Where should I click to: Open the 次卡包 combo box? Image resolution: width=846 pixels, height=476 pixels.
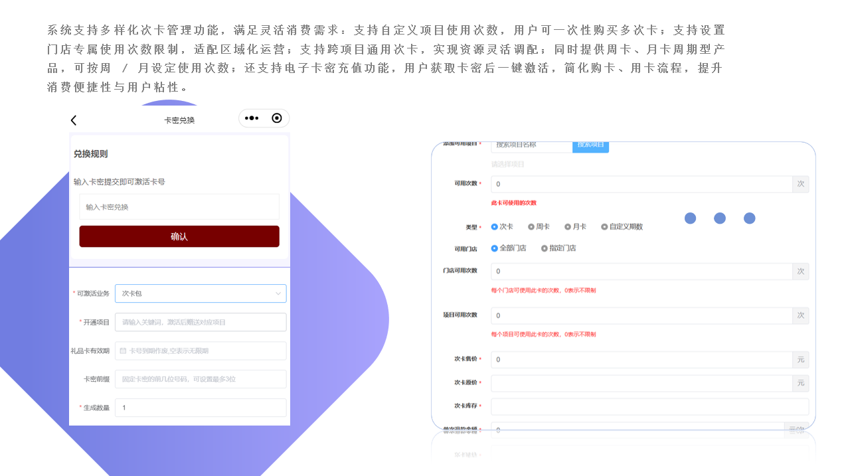(193, 293)
